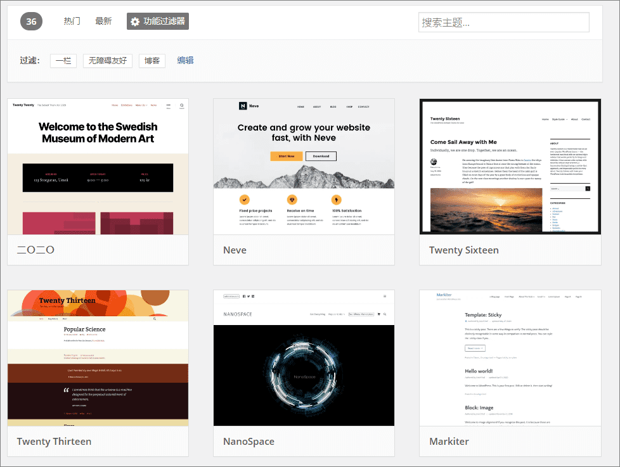Click the gear icon in 功能过滤器 button
Screen dimensions: 620x467
135,22
